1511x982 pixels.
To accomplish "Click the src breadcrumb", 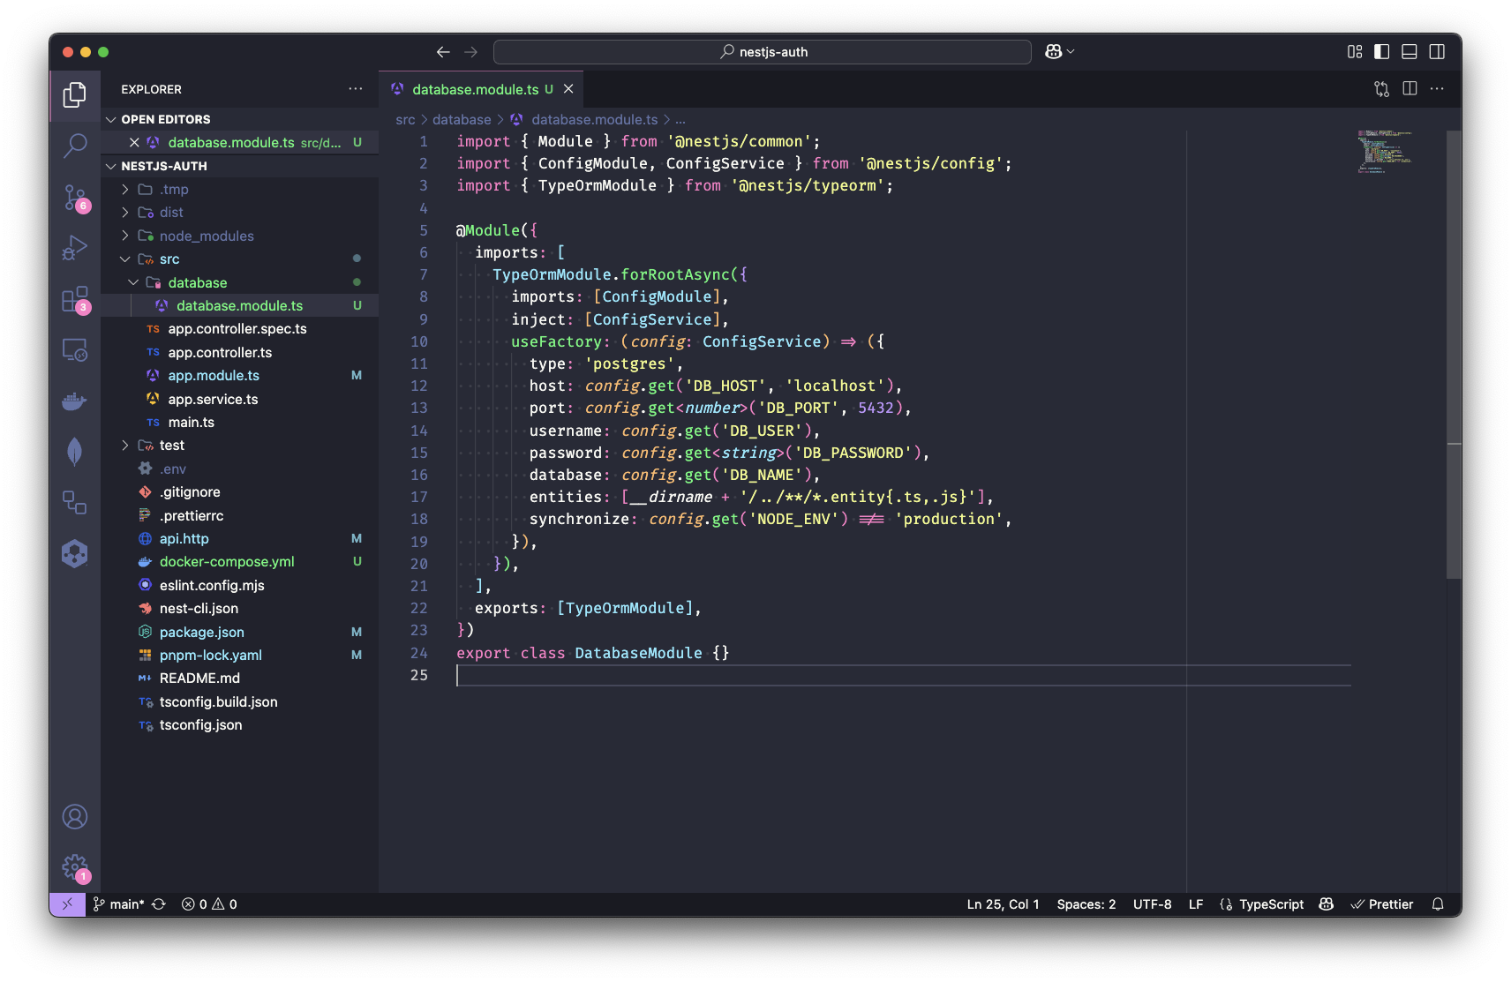I will [x=405, y=120].
